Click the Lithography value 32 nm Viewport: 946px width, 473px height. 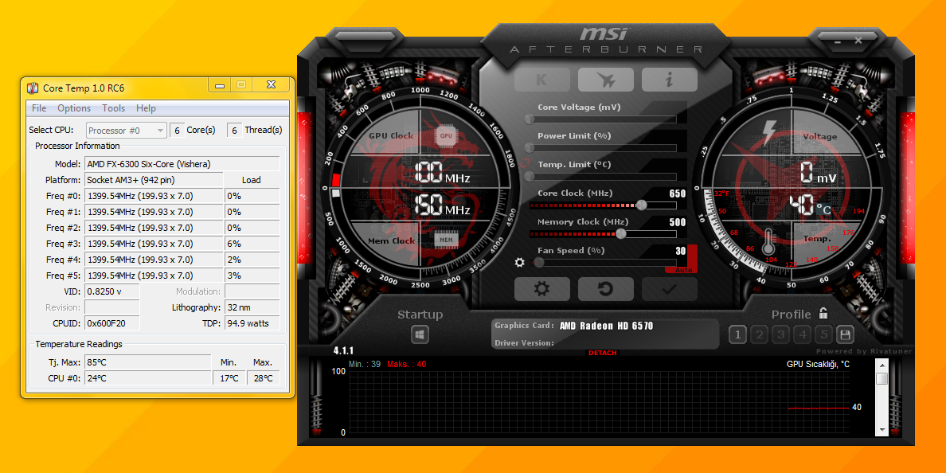tap(252, 307)
